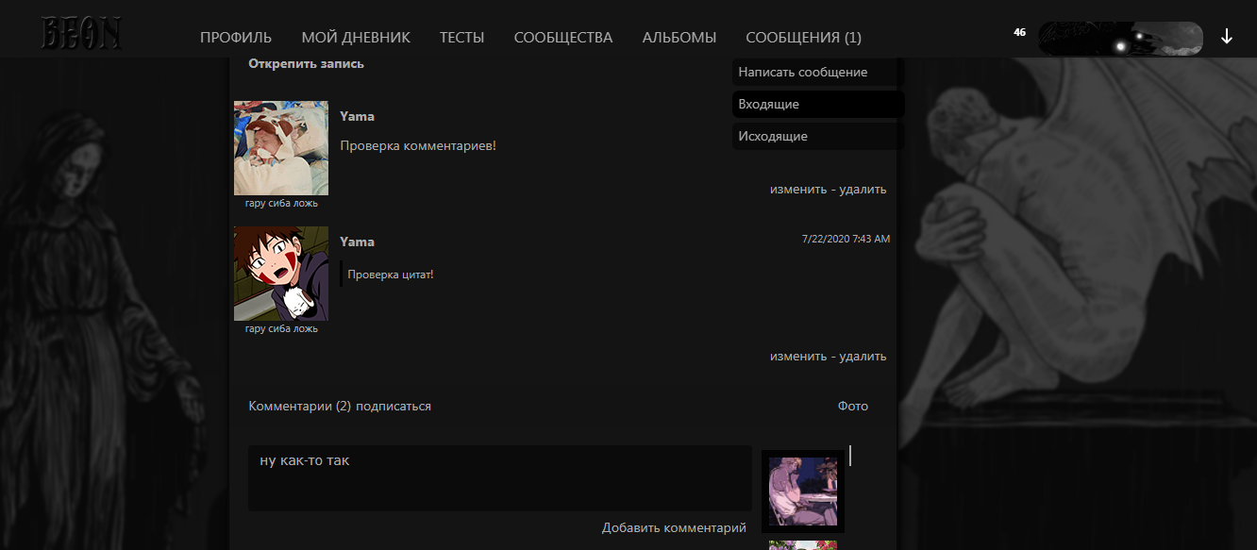Click подписаться next to Комментарии (2)

394,407
